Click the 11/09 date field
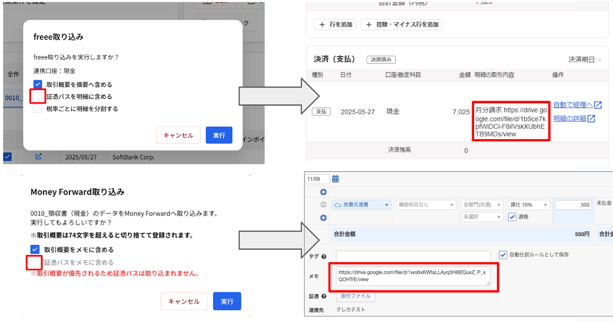613x322 pixels. (x=318, y=179)
